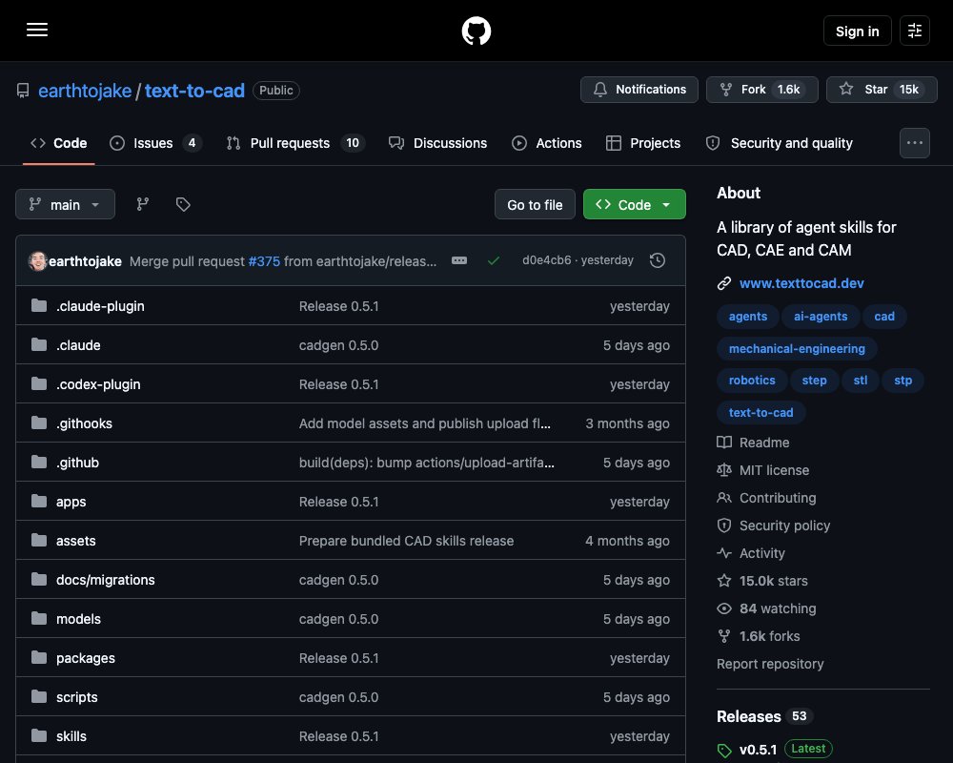Image resolution: width=953 pixels, height=763 pixels.
Task: Click Go to file button
Action: (x=535, y=204)
